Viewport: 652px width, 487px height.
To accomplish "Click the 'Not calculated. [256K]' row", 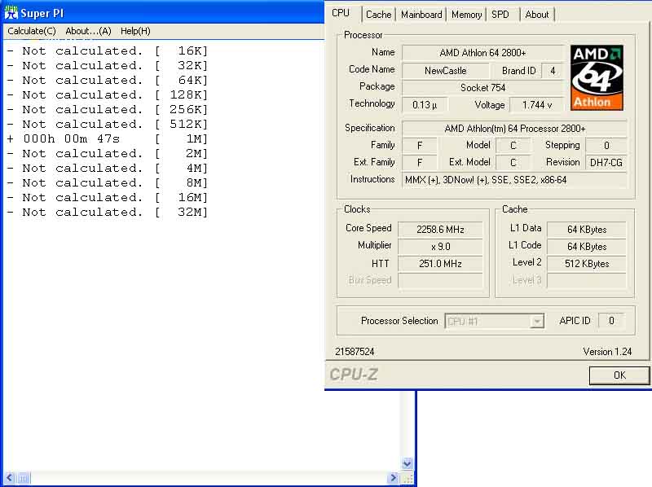I will [x=108, y=109].
